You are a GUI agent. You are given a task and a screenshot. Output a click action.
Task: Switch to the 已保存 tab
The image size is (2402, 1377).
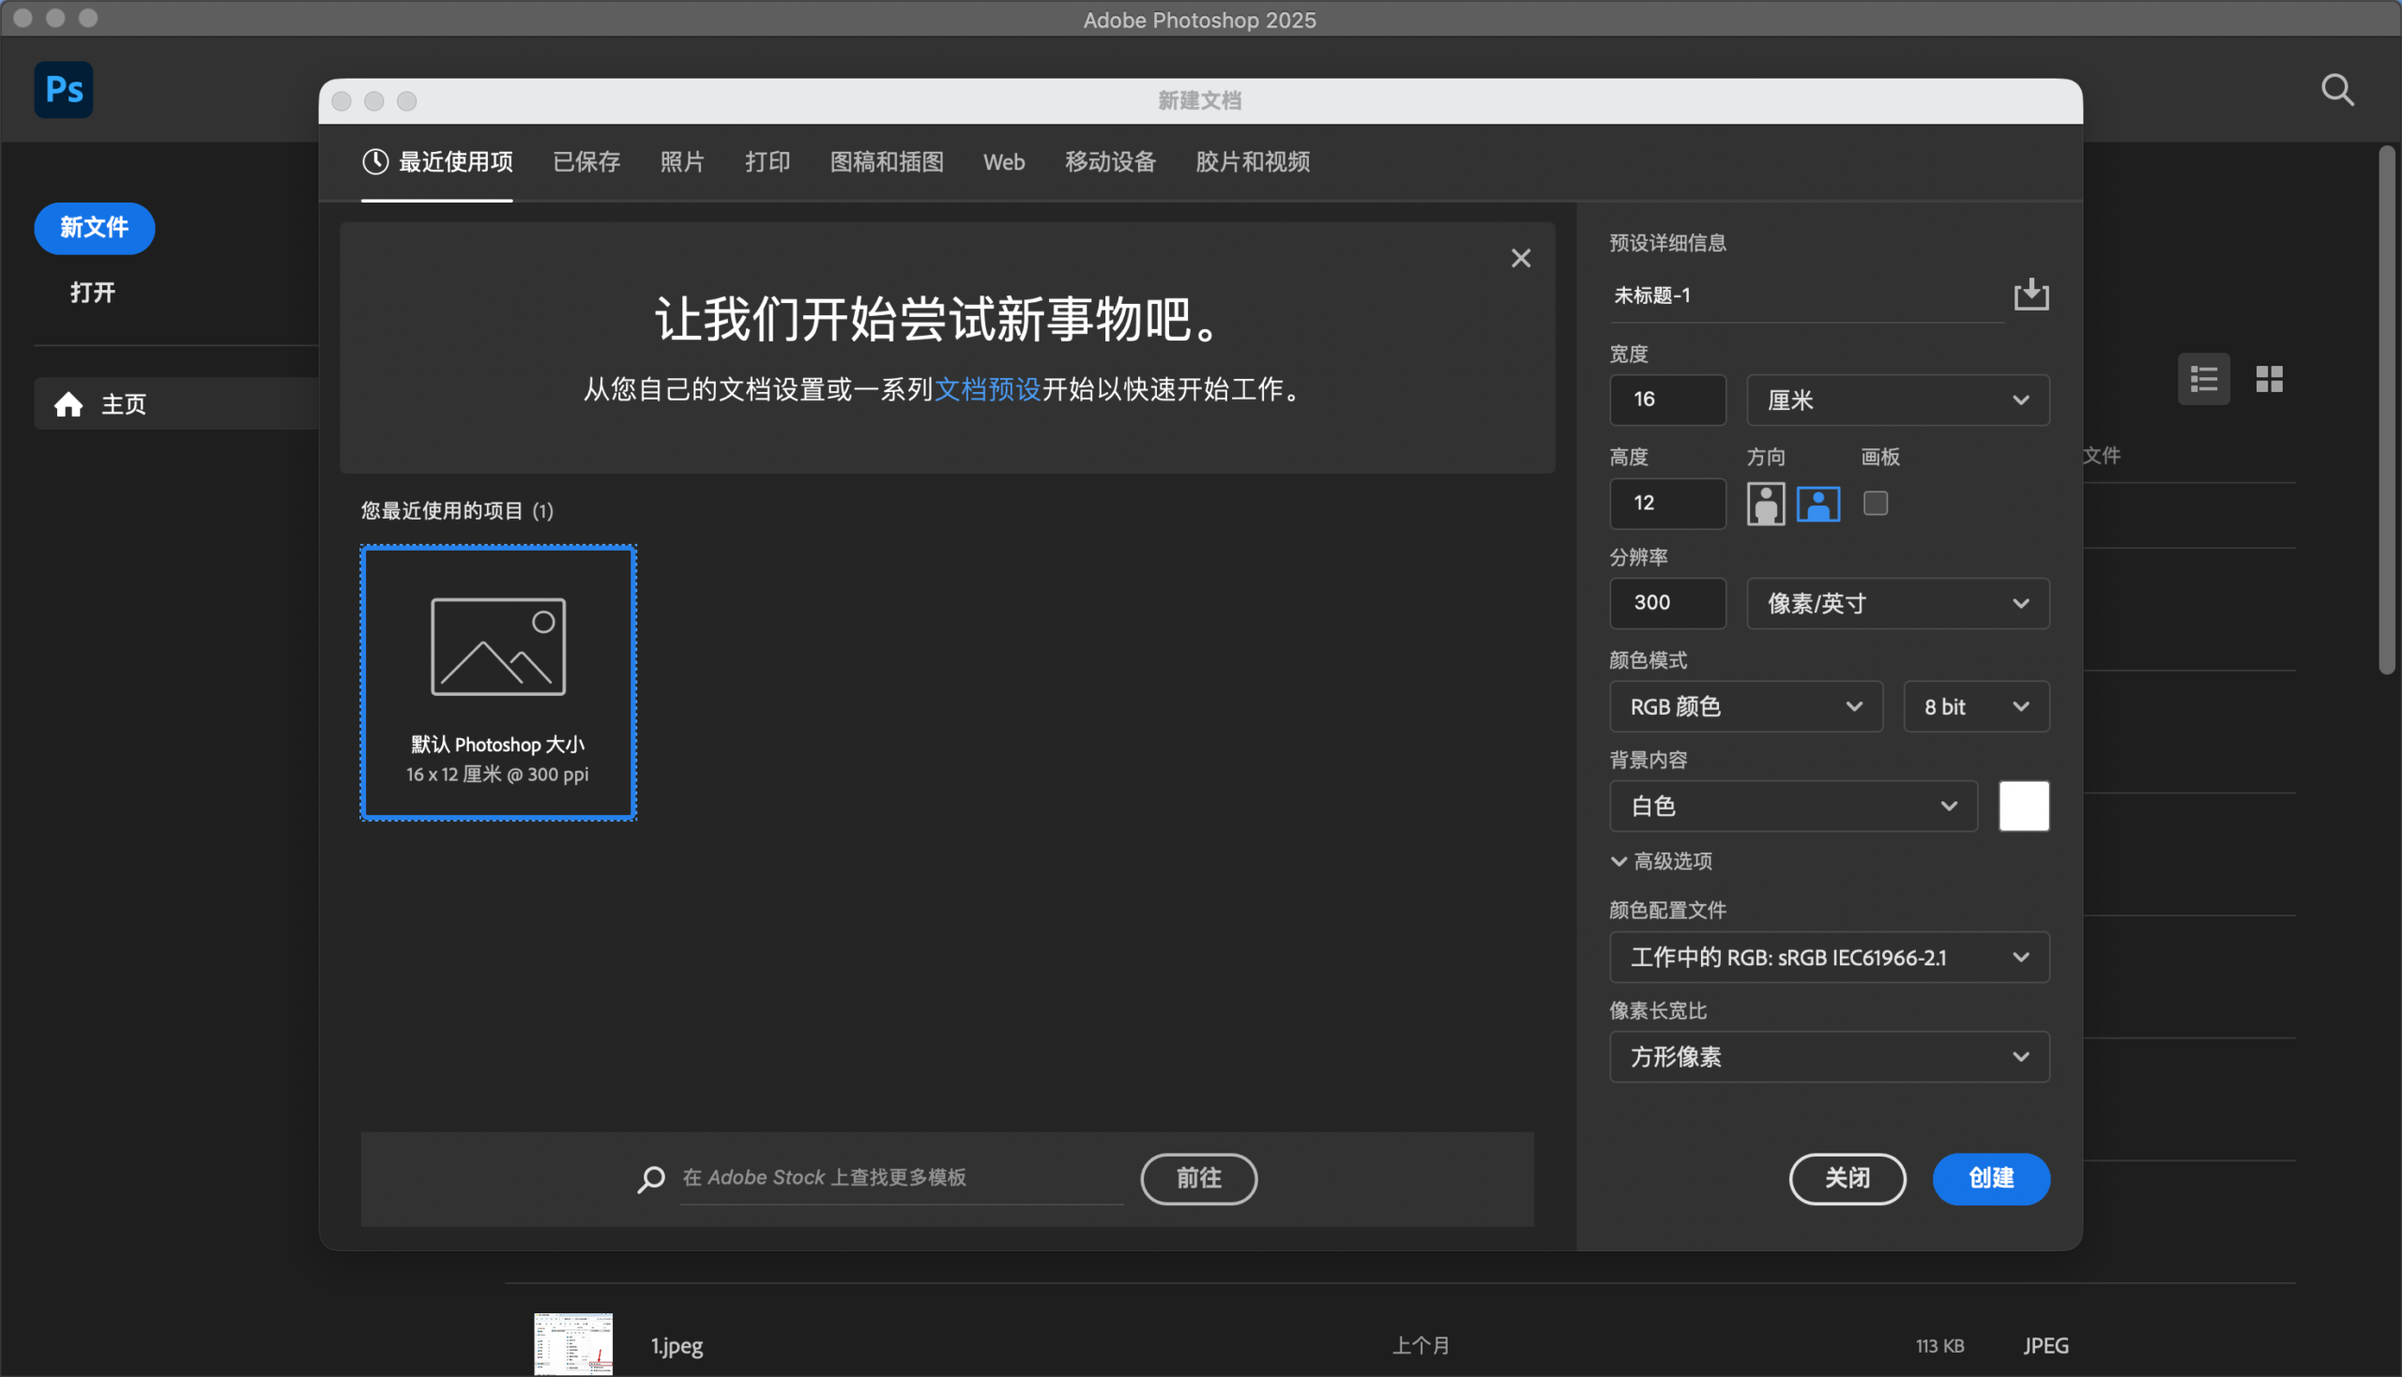pyautogui.click(x=585, y=161)
